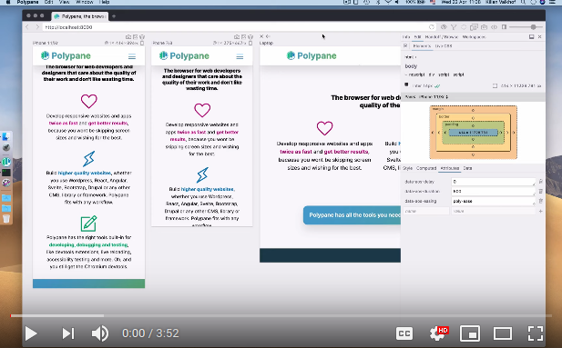The width and height of the screenshot is (562, 348).
Task: Switch to miniplayer mode
Action: 470,333
